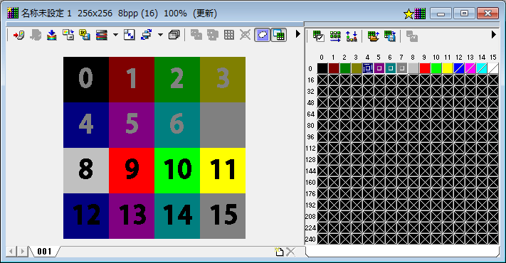
Task: Click the yellow tile labeled 11 in canvas
Action: point(223,171)
